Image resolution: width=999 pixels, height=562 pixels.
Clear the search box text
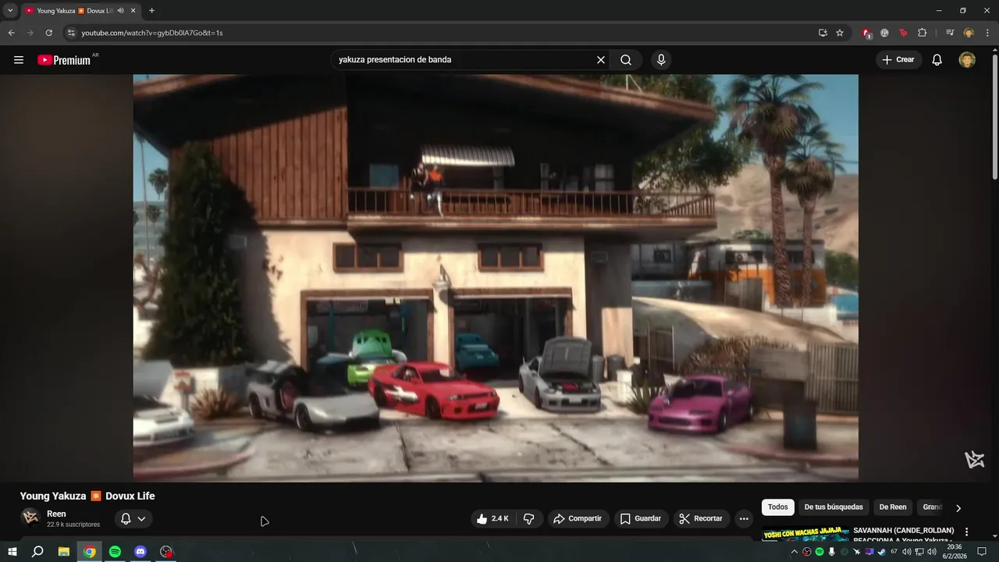[x=601, y=60]
